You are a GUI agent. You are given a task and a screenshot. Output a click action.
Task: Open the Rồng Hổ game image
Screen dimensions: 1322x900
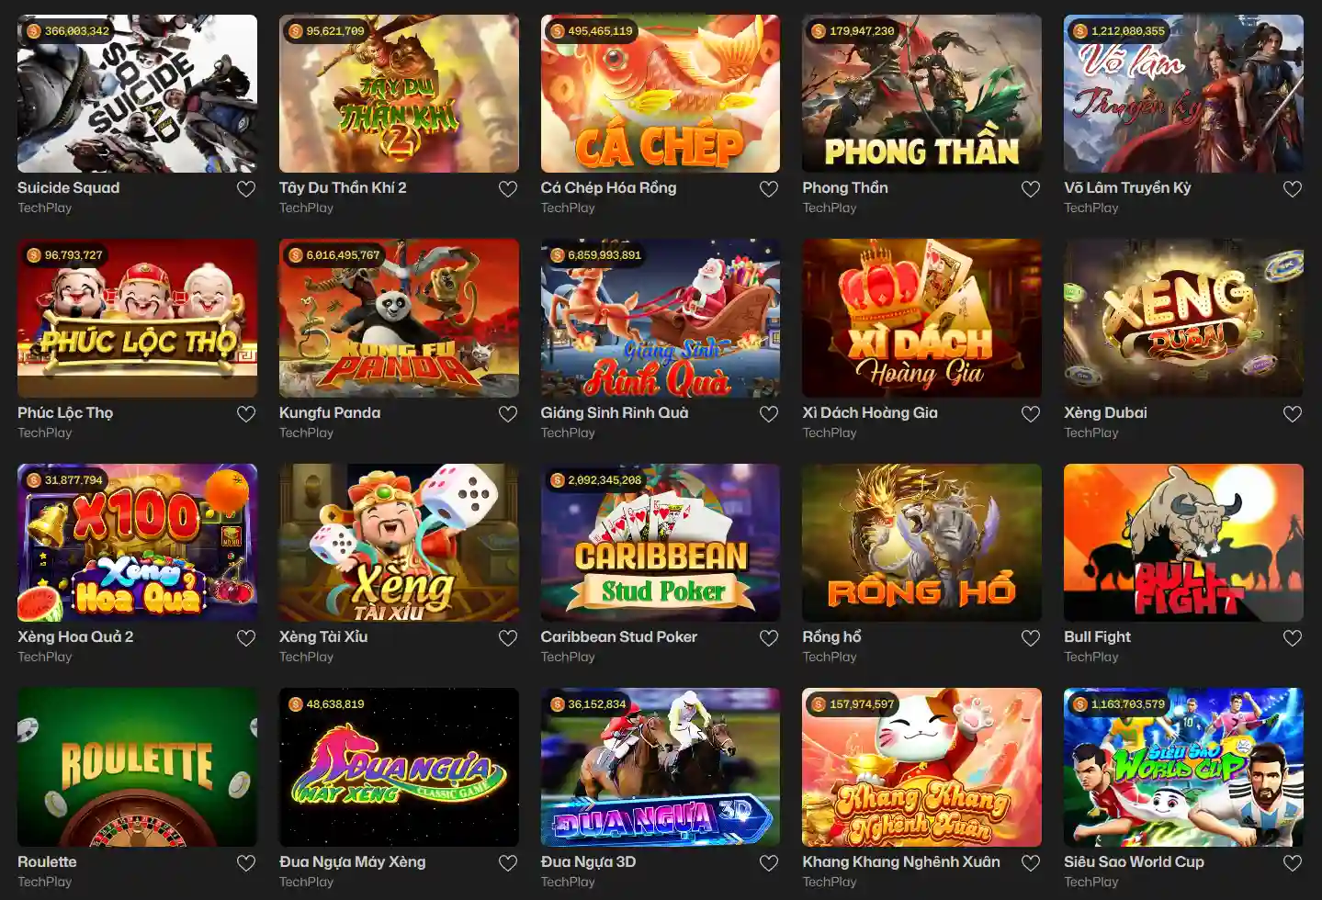921,543
